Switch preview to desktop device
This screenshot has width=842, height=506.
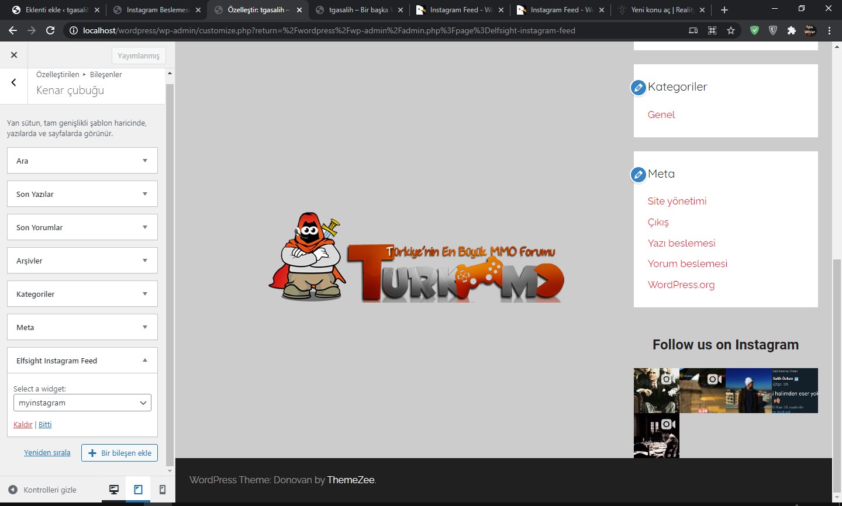114,490
